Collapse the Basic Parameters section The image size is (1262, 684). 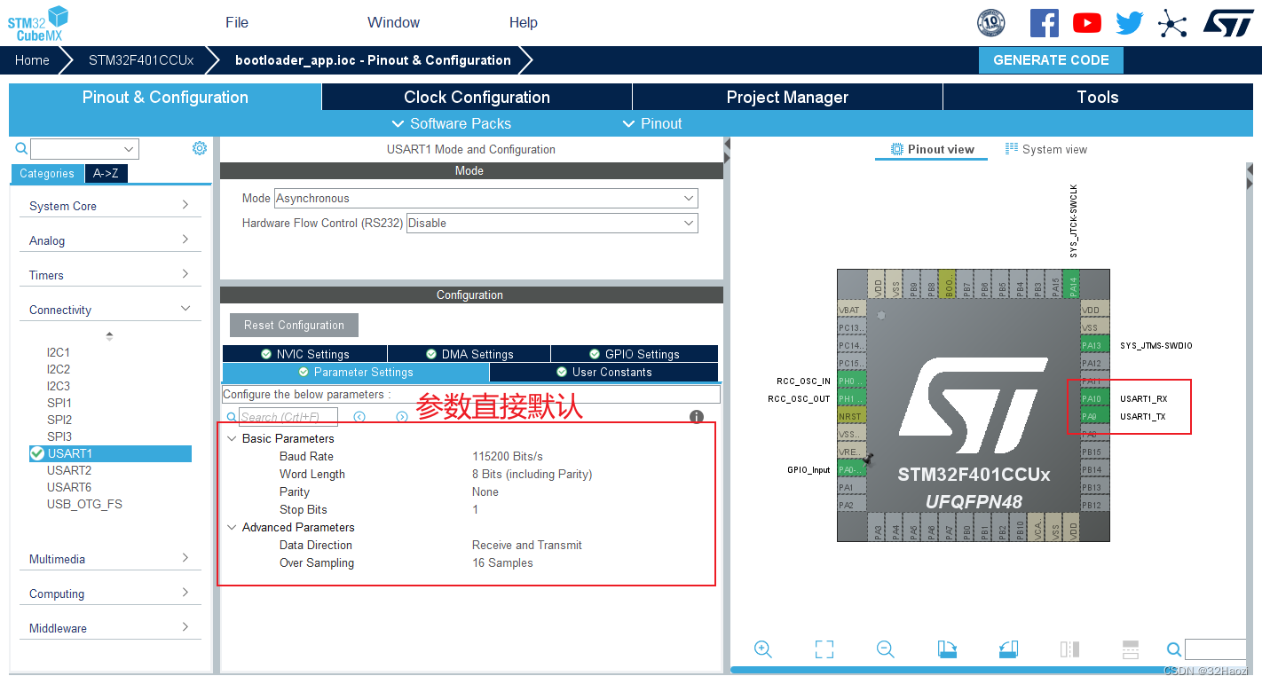coord(233,439)
